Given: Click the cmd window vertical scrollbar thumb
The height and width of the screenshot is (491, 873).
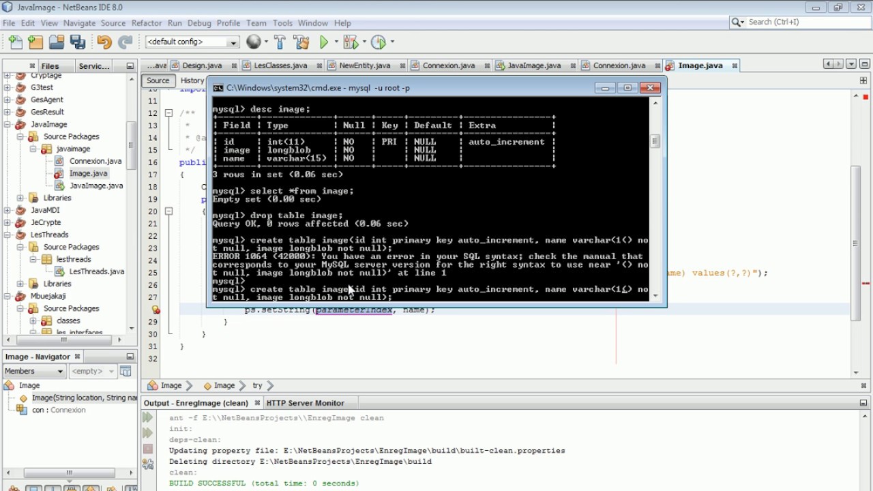Looking at the screenshot, I should pyautogui.click(x=655, y=142).
